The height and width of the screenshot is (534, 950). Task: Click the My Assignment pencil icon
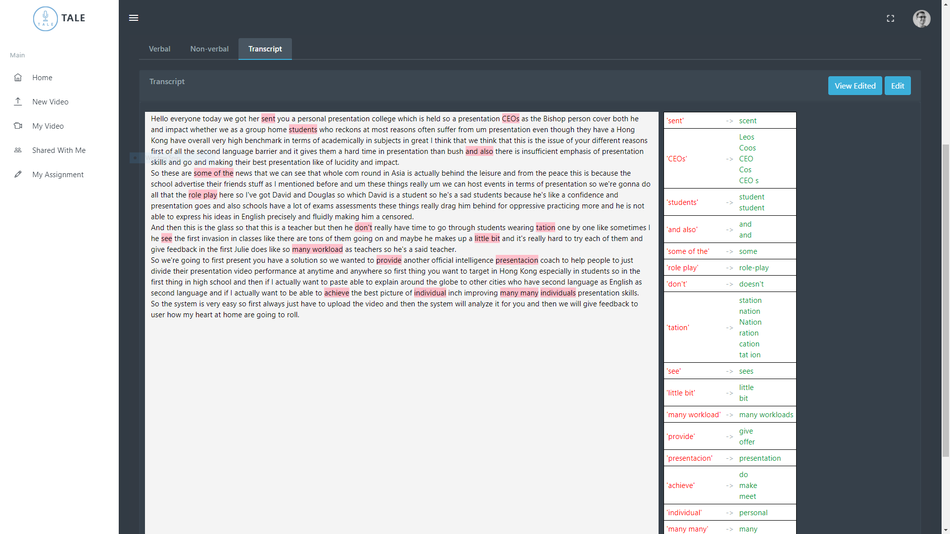click(x=18, y=174)
